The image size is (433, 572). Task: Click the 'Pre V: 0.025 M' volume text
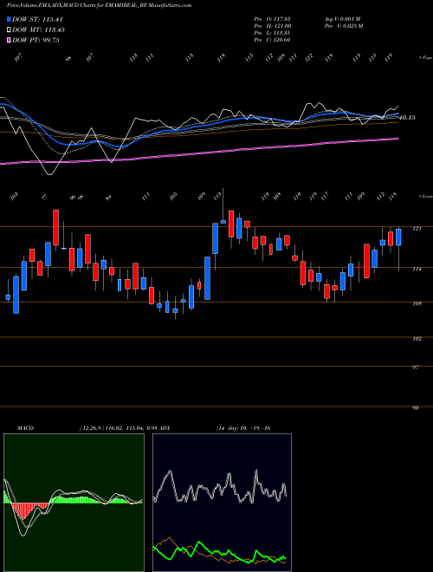tap(344, 26)
